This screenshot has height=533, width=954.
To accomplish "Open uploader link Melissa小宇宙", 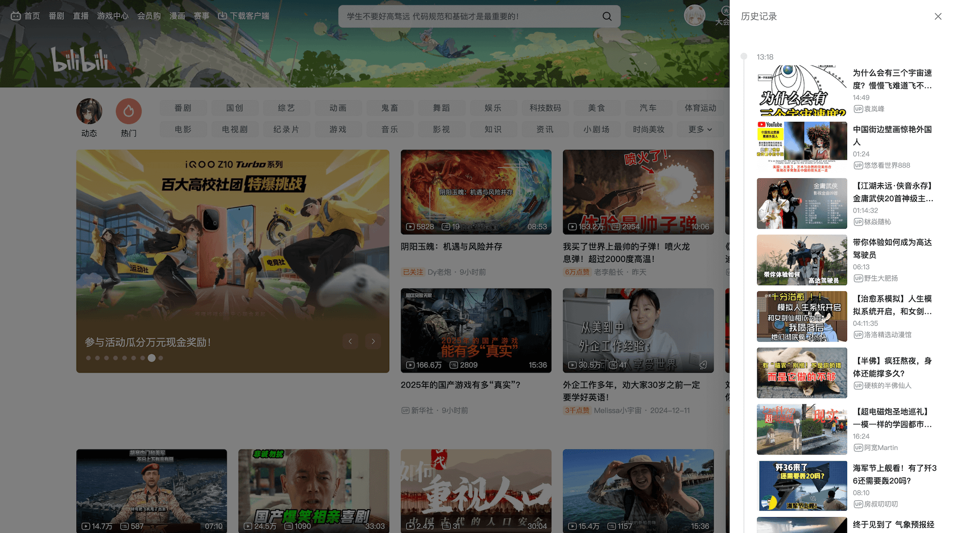I will click(618, 410).
